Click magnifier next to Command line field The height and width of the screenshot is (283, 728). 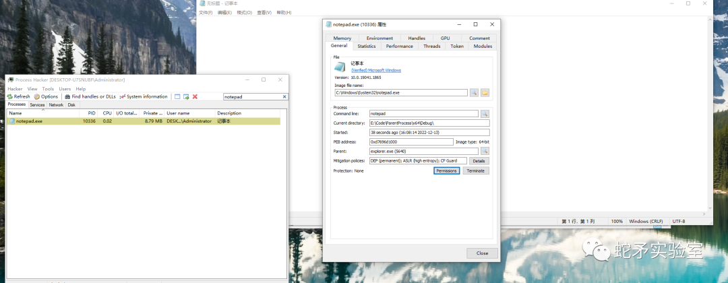(x=484, y=114)
